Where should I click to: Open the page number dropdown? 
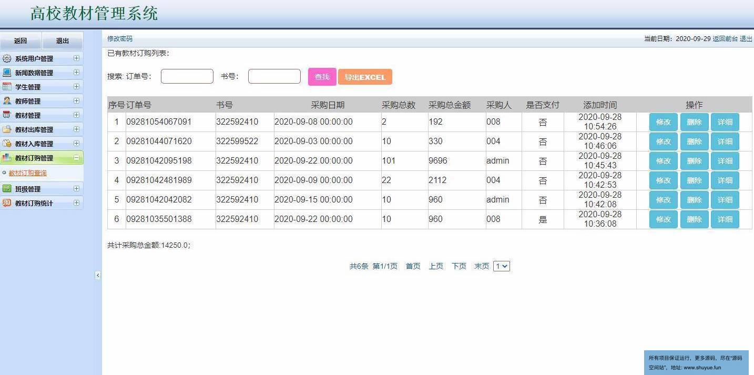(x=501, y=266)
